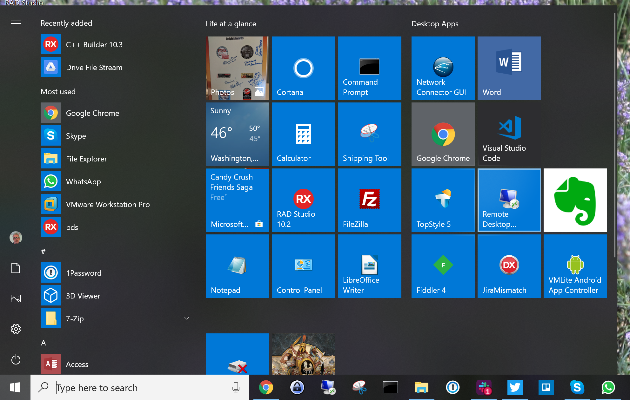The image size is (630, 400).
Task: Click the Windows Start button
Action: (15, 387)
